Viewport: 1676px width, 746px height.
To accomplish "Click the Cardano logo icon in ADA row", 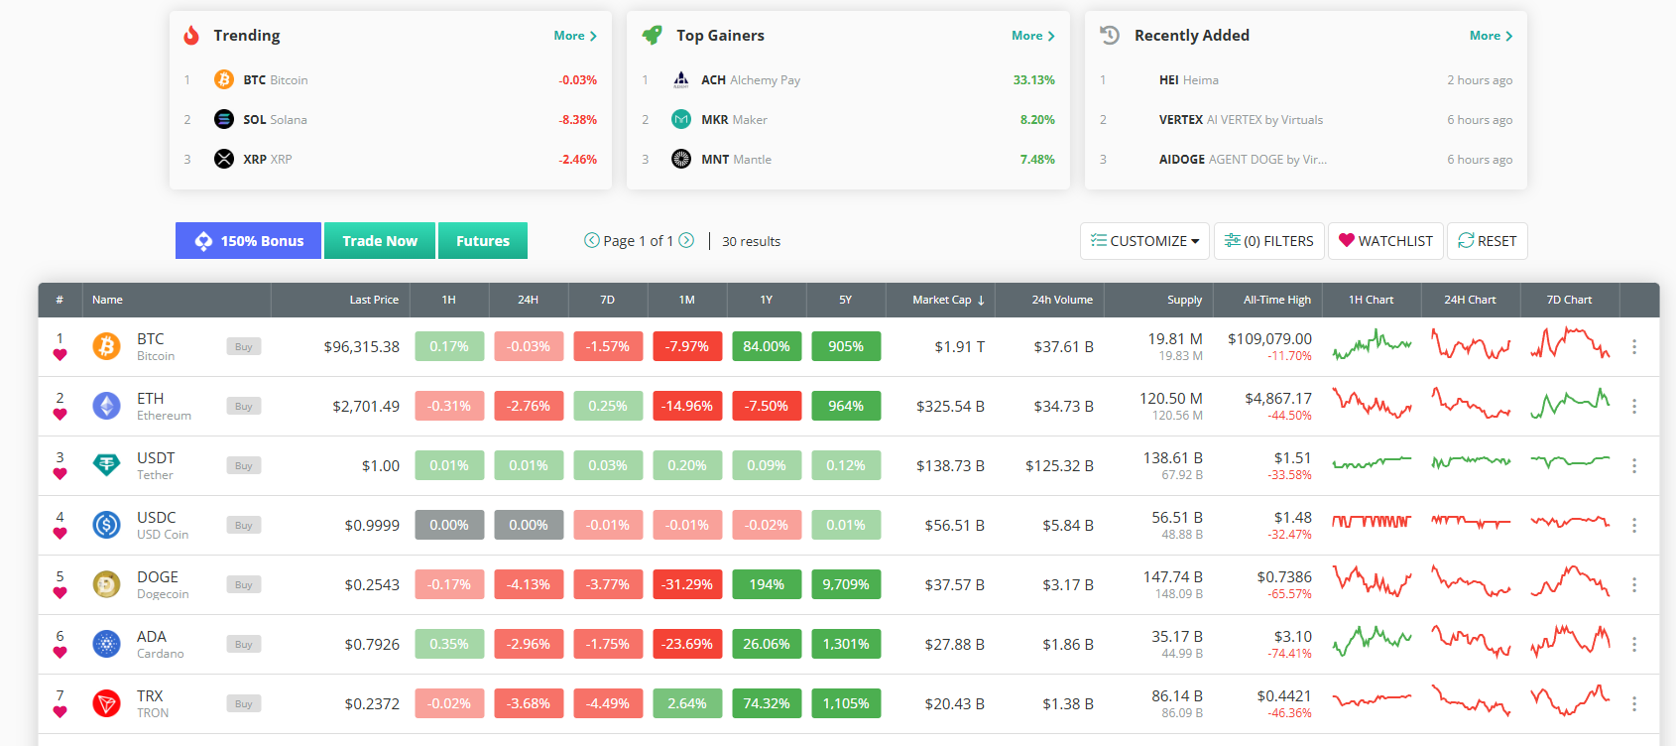I will (106, 644).
